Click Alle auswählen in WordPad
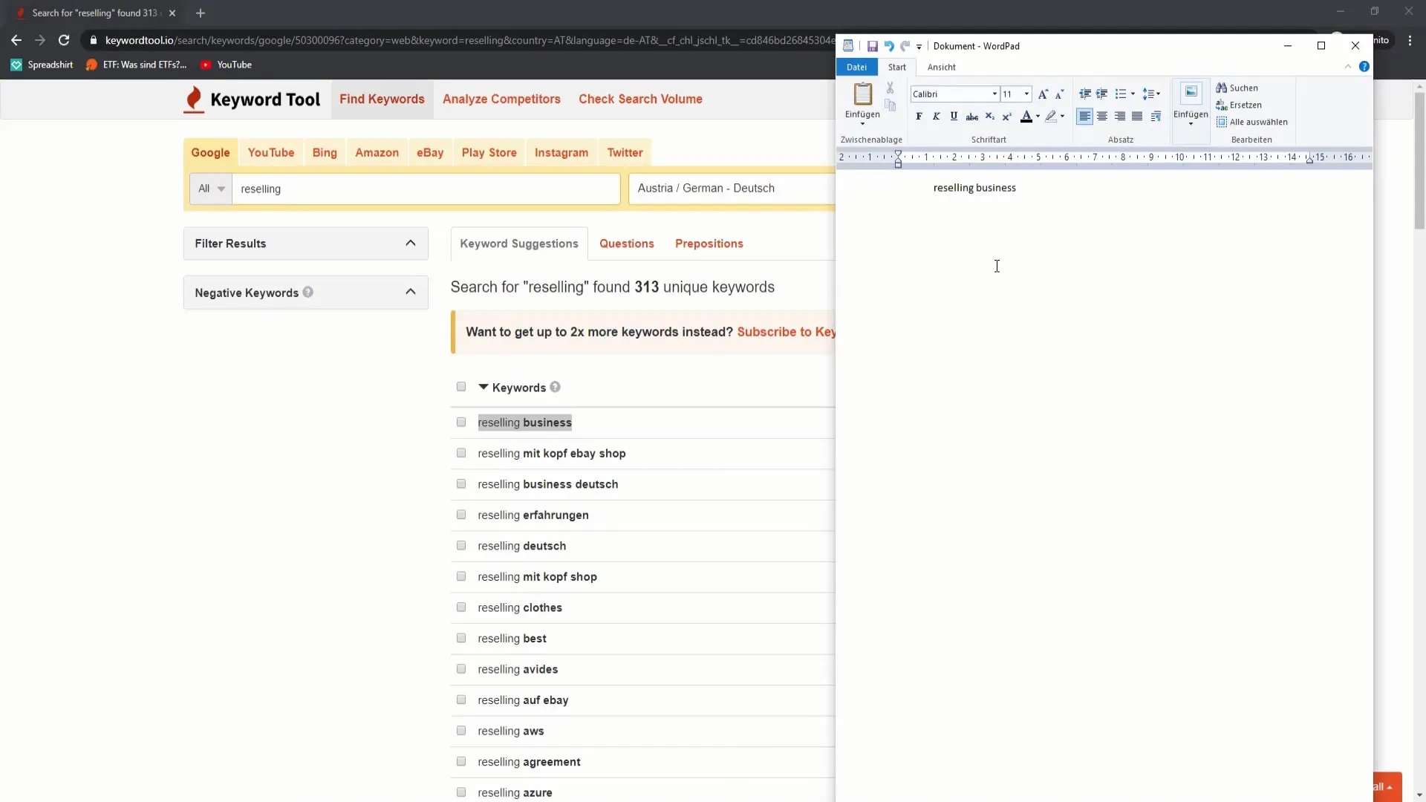This screenshot has width=1426, height=802. click(x=1251, y=122)
